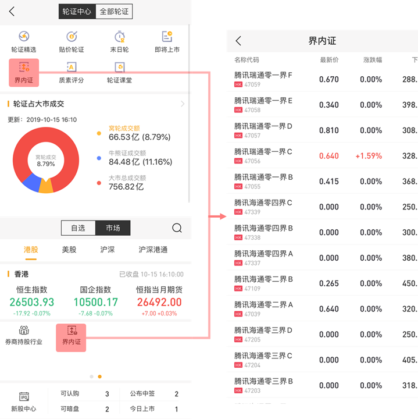The image size is (418, 419).
Task: Open the 券商持股行业 icon
Action: click(24, 335)
